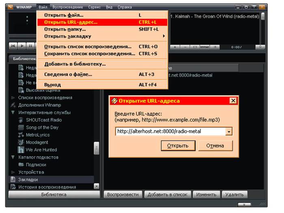Expand the Списки воспроизведения tree node
Screen dimensions: 284x213
[13, 98]
